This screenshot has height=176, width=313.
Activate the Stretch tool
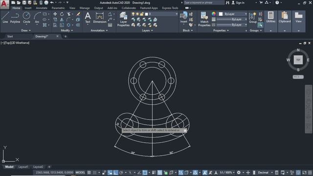tap(55, 25)
